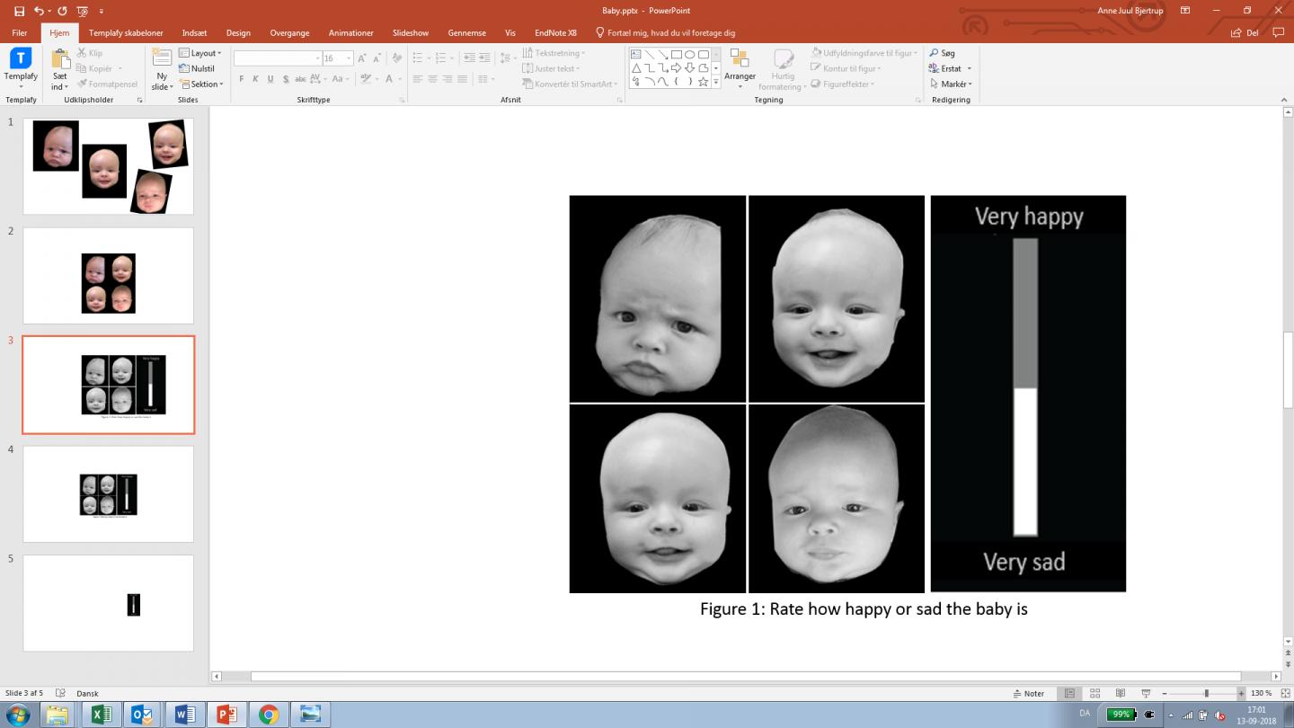Select slide 1 thumbnail in the panel
Image resolution: width=1294 pixels, height=728 pixels.
[x=108, y=166]
